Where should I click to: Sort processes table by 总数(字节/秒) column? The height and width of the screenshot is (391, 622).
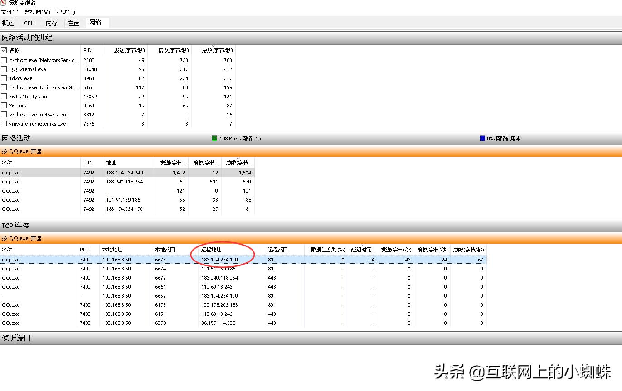[213, 50]
